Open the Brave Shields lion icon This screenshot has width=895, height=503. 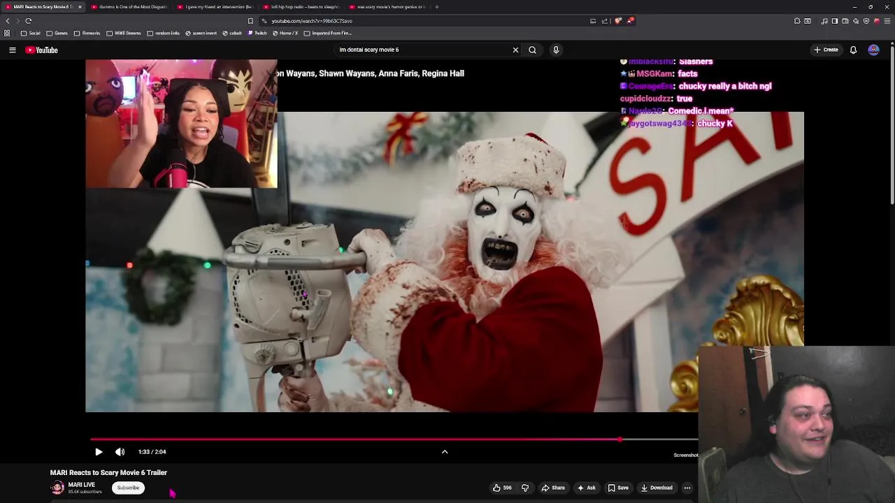(618, 21)
